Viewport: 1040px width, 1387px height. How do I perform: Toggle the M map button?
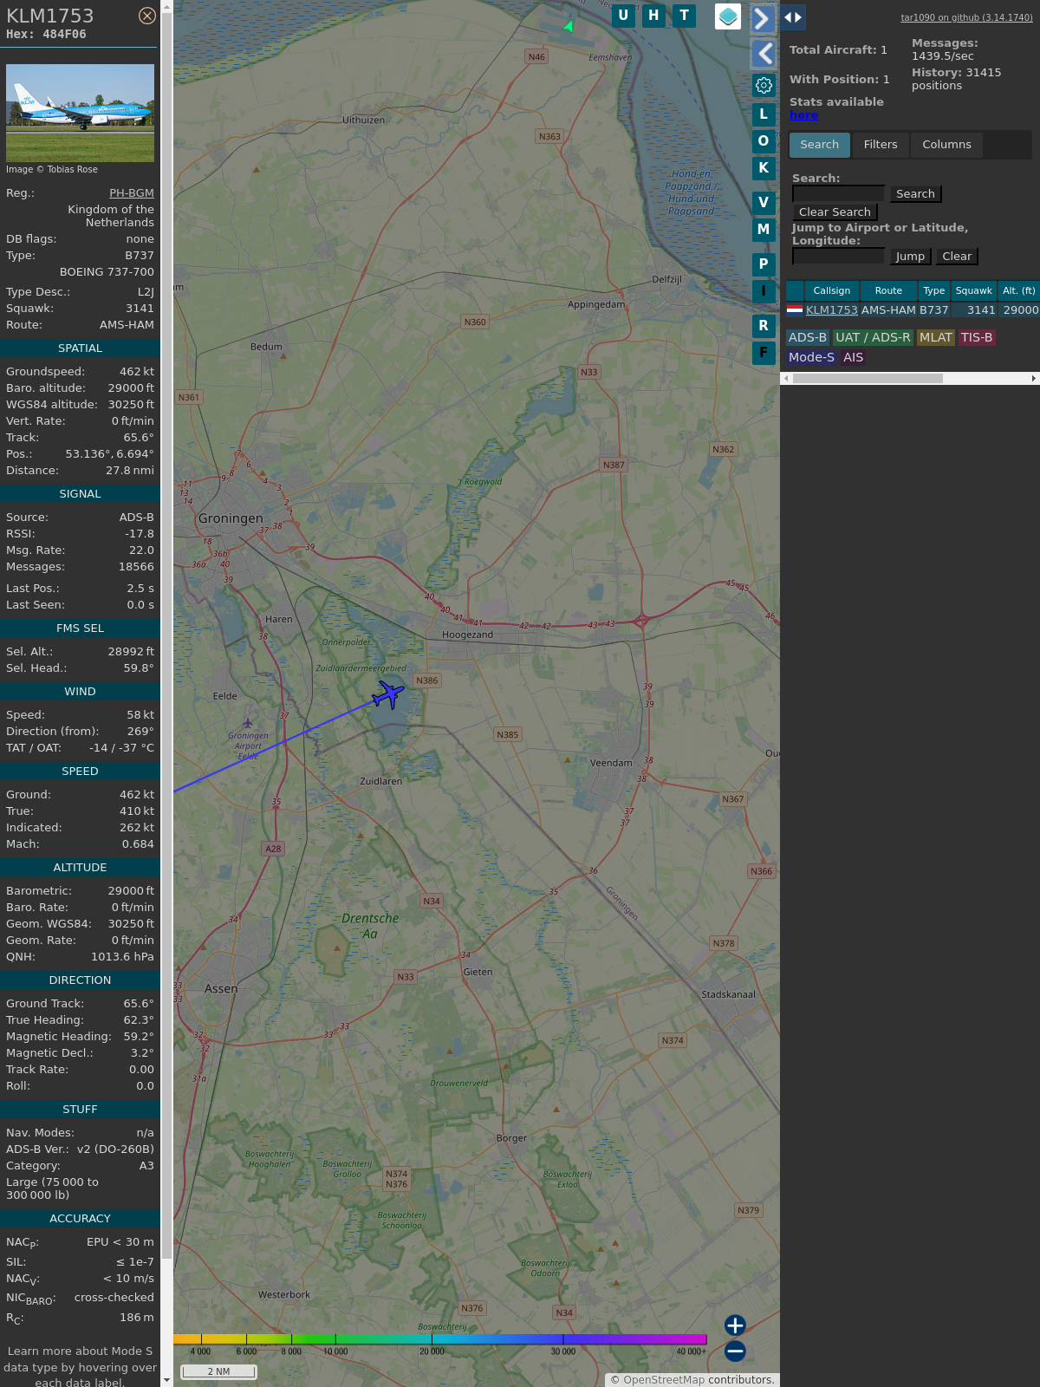(764, 230)
